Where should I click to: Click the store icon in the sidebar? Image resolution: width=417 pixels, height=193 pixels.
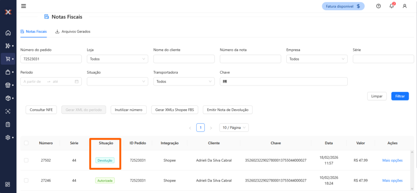8,85
